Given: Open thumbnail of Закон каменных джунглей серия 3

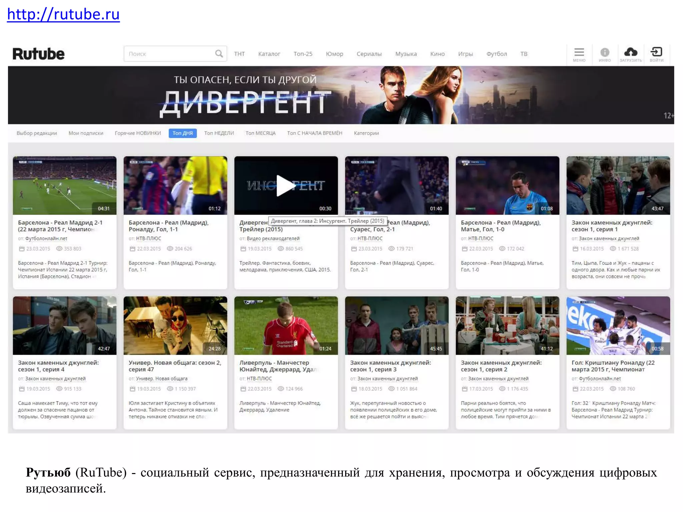Looking at the screenshot, I should [397, 326].
